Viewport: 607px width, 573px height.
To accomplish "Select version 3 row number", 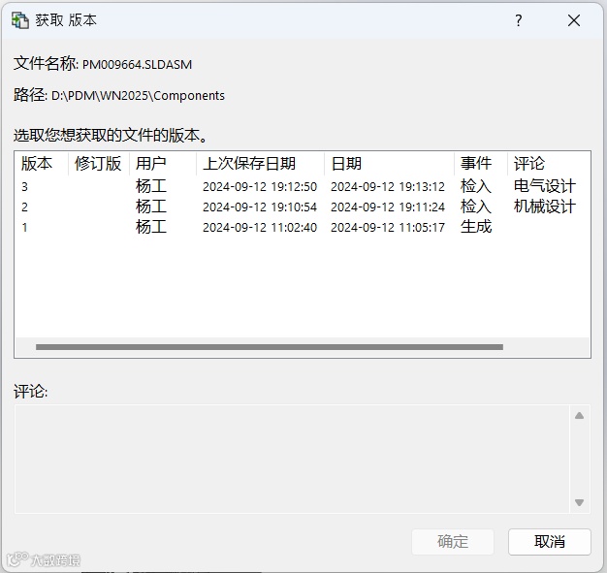I will 25,187.
